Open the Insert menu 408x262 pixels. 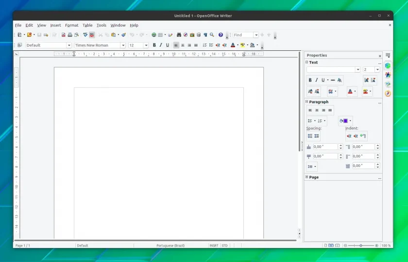(55, 25)
